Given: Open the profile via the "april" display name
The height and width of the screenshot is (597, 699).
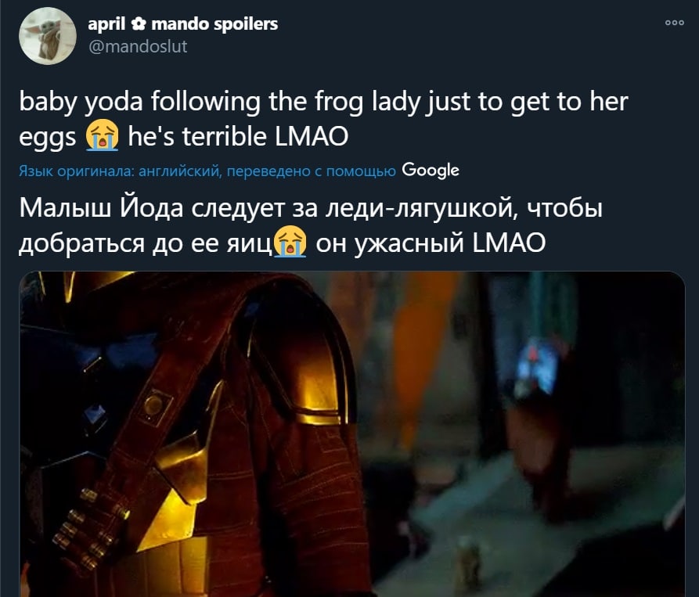Looking at the screenshot, I should [x=106, y=24].
